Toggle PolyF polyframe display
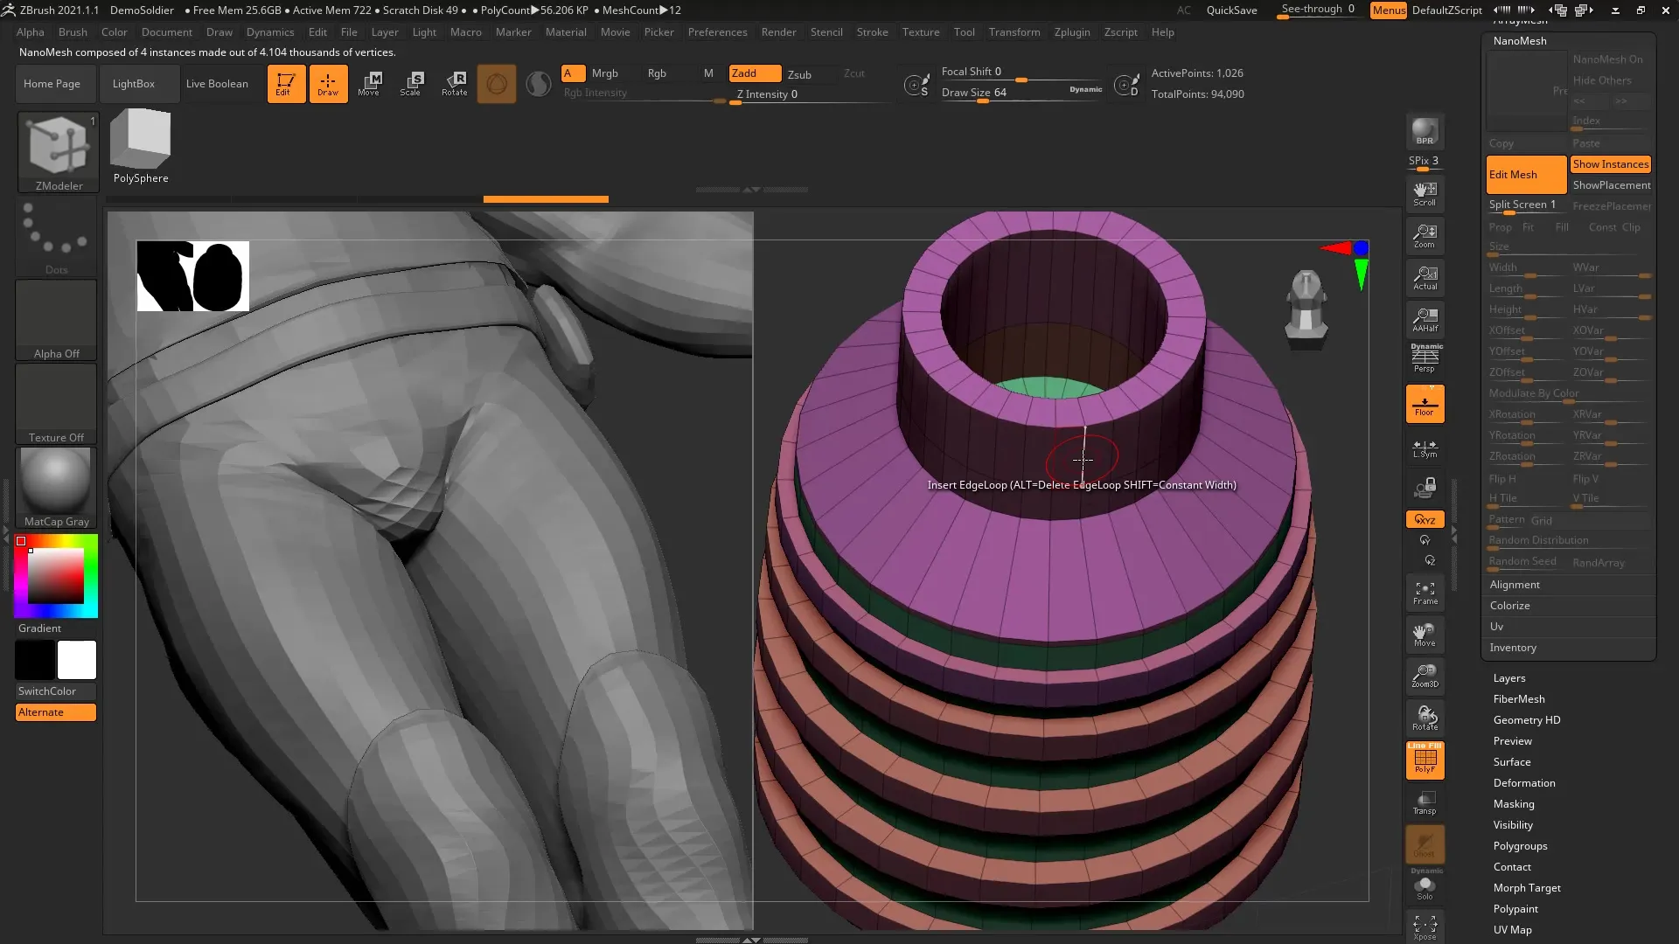The height and width of the screenshot is (944, 1679). [1425, 760]
